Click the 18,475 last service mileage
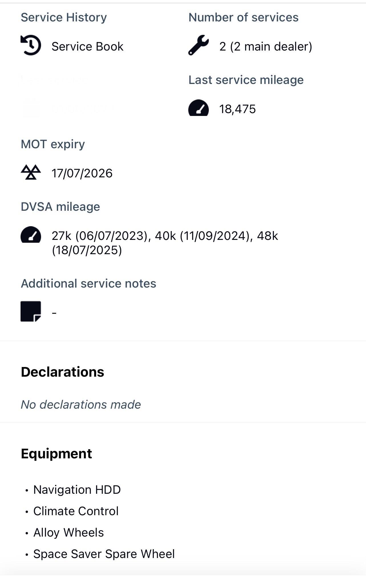 coord(237,109)
